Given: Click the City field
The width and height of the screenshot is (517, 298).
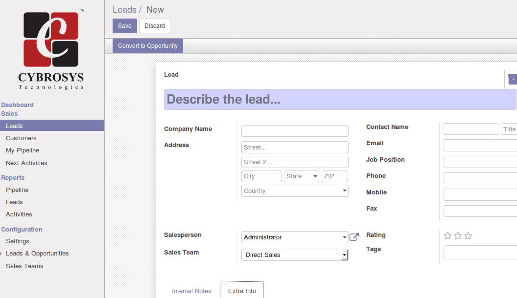Looking at the screenshot, I should point(261,176).
